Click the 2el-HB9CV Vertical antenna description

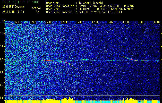[100, 12]
